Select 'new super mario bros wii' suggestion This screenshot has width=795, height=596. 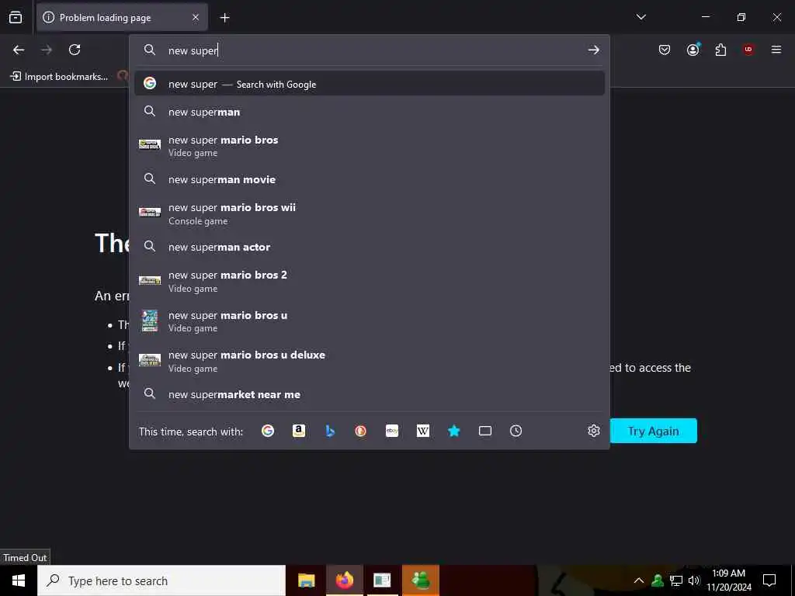click(369, 214)
